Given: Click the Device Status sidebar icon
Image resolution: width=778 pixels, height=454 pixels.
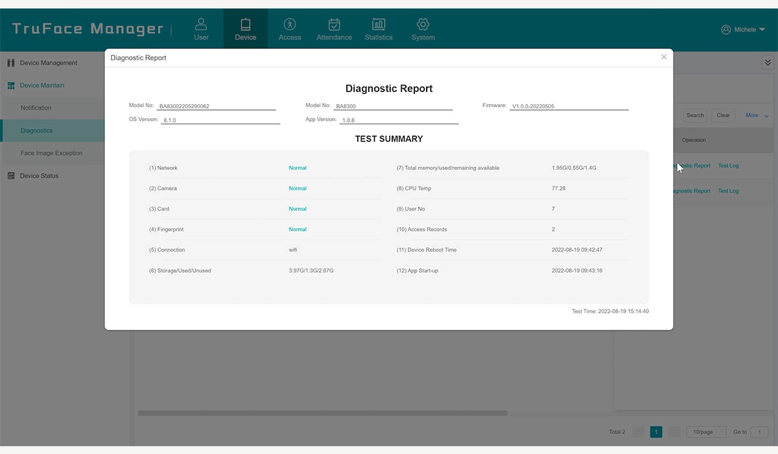Looking at the screenshot, I should pyautogui.click(x=10, y=176).
